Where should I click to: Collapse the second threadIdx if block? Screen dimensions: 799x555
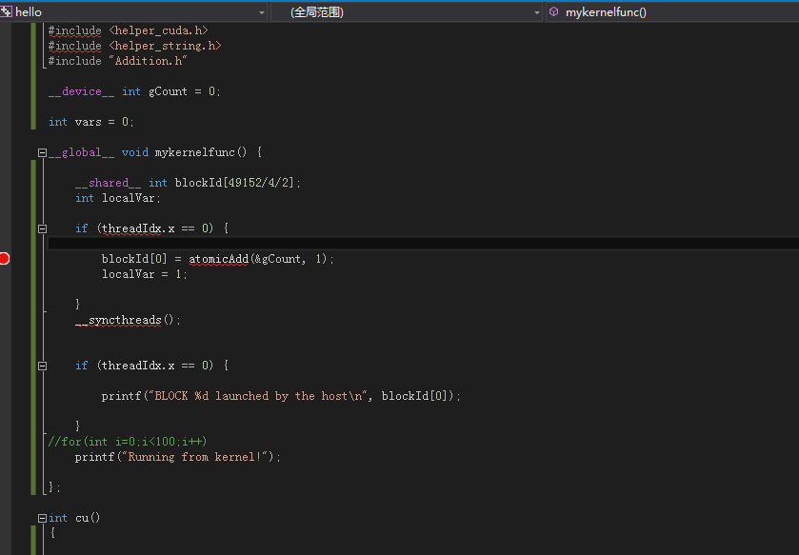41,365
